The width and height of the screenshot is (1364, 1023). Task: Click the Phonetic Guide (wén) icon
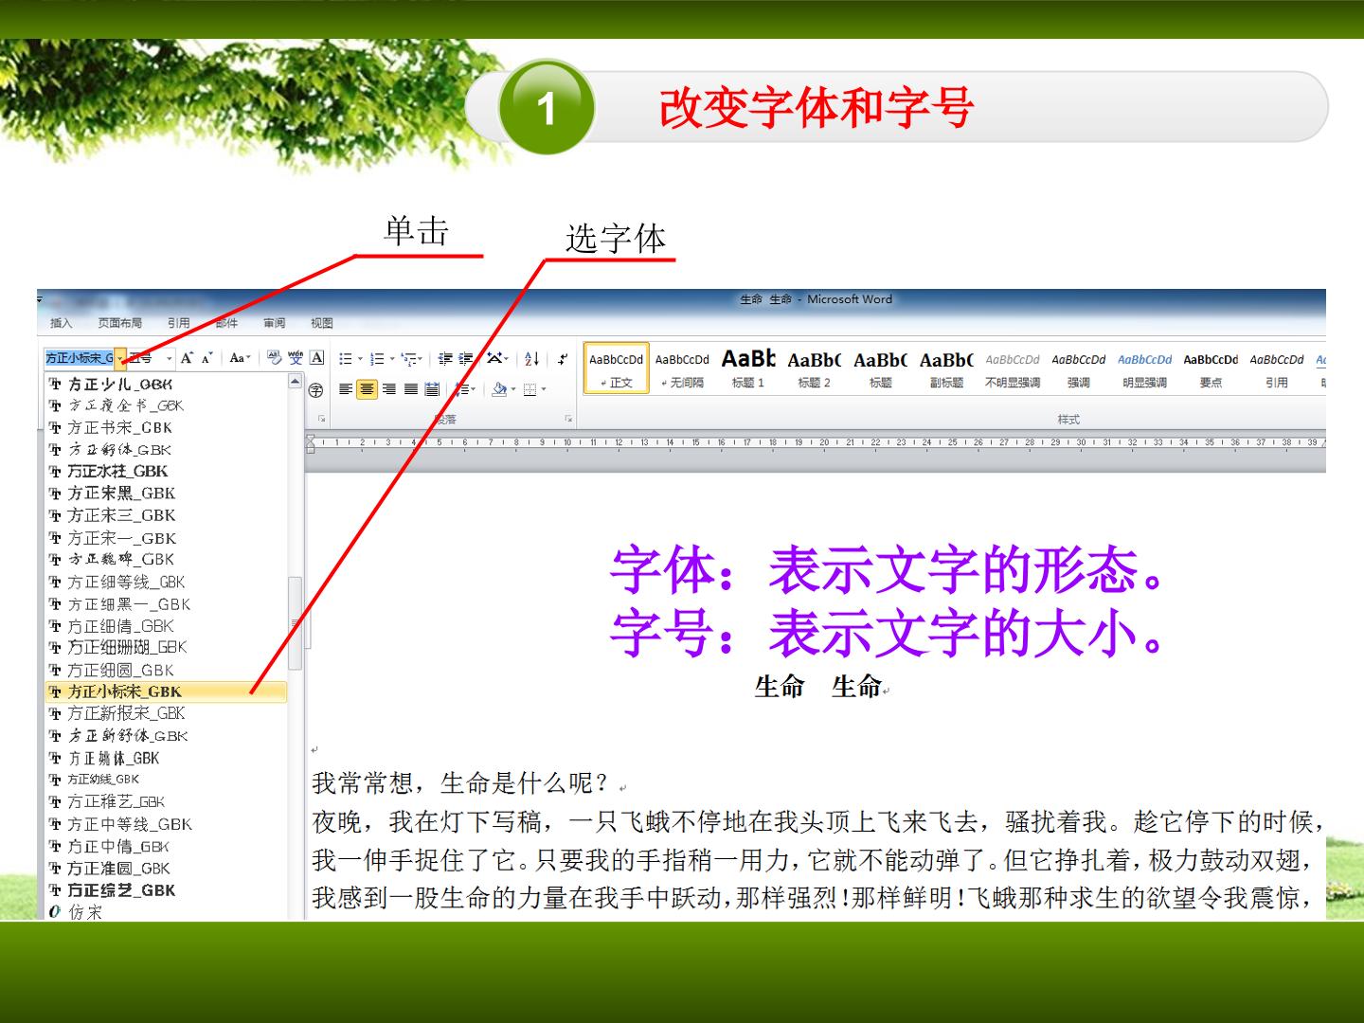pos(296,357)
